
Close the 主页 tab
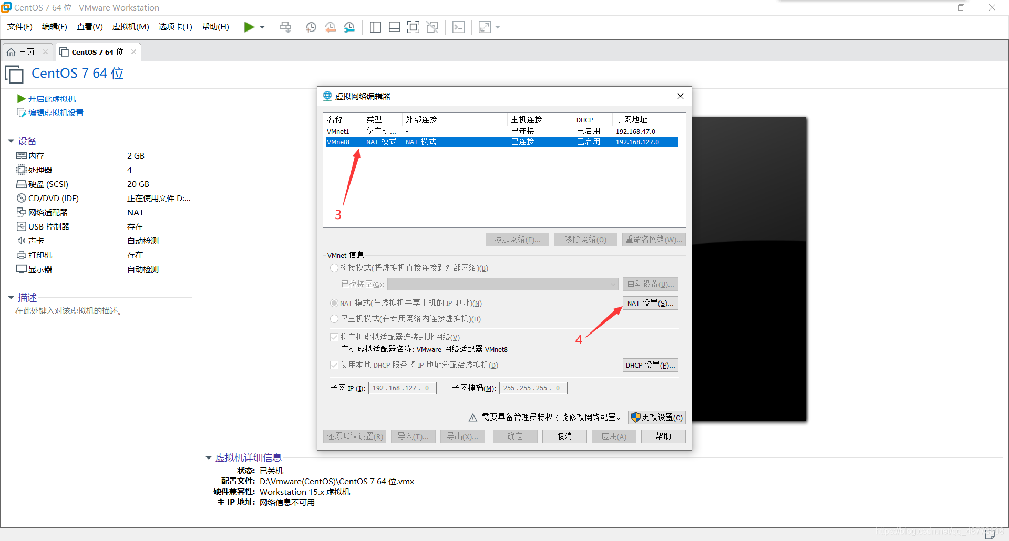(x=46, y=51)
